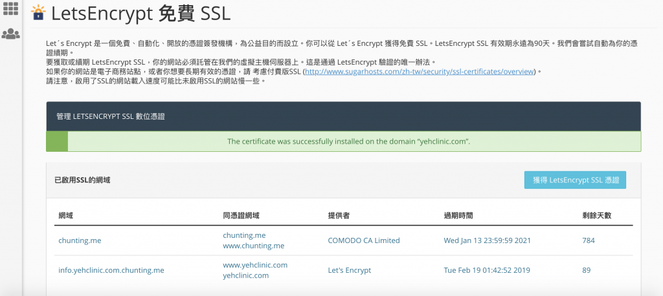Click the user group icon in sidebar

[10, 34]
